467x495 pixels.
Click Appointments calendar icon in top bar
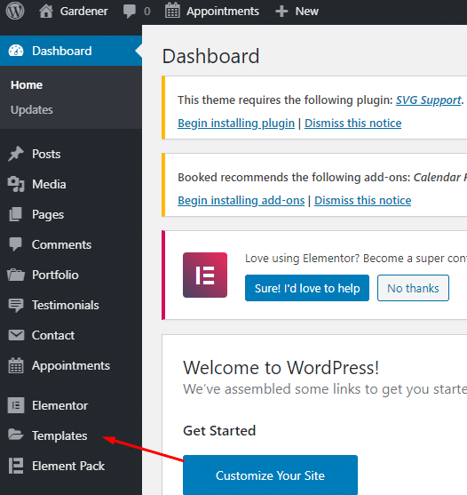click(x=172, y=11)
